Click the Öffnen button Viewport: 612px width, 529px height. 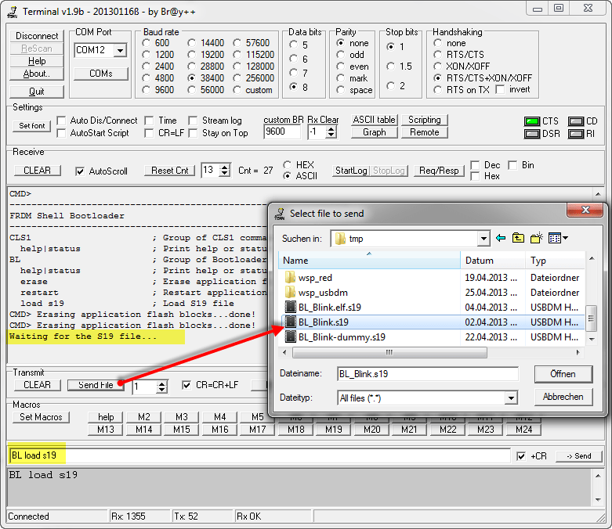(563, 374)
